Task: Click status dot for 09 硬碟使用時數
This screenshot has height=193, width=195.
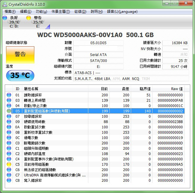Action: click(x=9, y=122)
